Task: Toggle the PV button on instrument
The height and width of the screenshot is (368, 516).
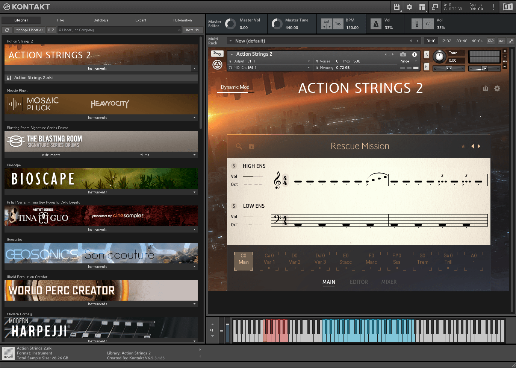Action: [x=505, y=67]
